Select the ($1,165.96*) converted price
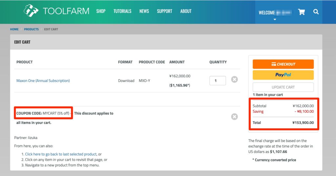Screen dimensions: 336x176 click(179, 85)
